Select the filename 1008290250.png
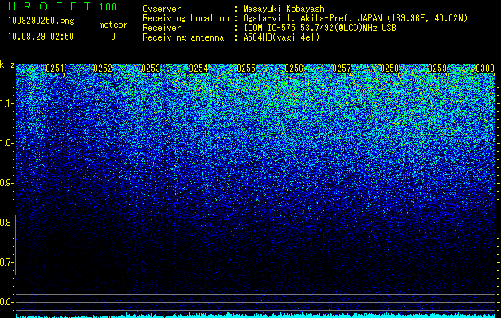501x318 pixels. [41, 21]
